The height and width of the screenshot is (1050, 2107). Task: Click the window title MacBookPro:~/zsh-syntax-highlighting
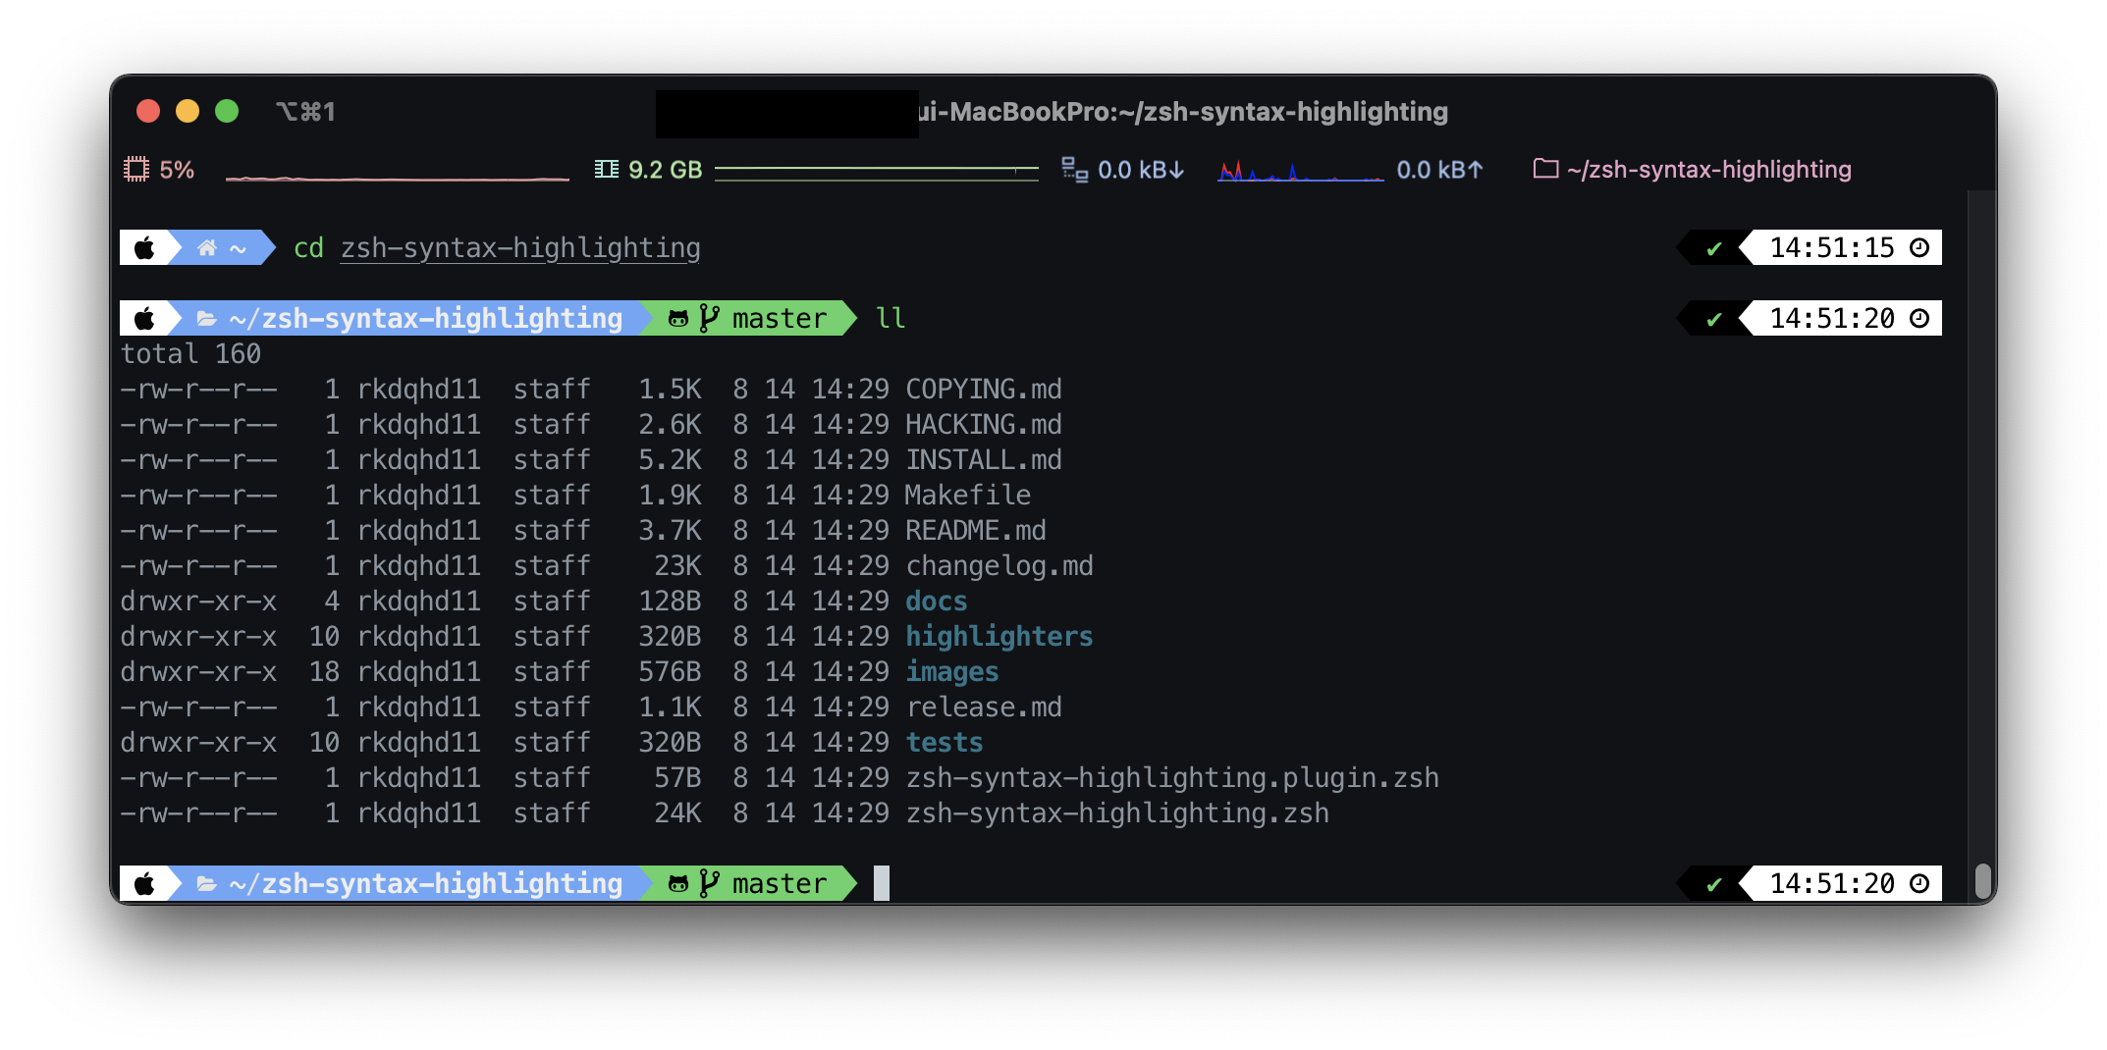pos(1183,112)
